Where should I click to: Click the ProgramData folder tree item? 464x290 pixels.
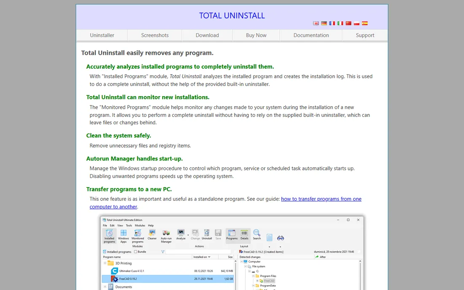coord(265,286)
